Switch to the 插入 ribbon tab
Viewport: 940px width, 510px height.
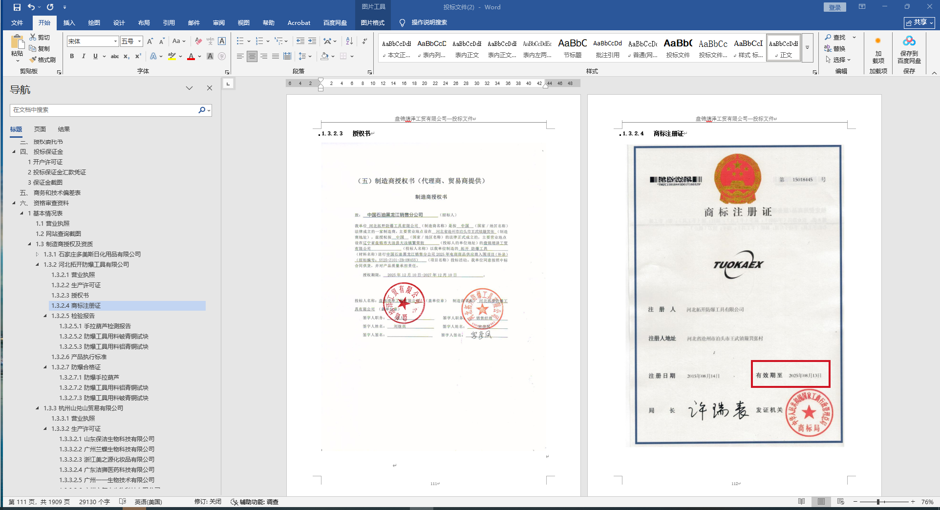click(69, 23)
